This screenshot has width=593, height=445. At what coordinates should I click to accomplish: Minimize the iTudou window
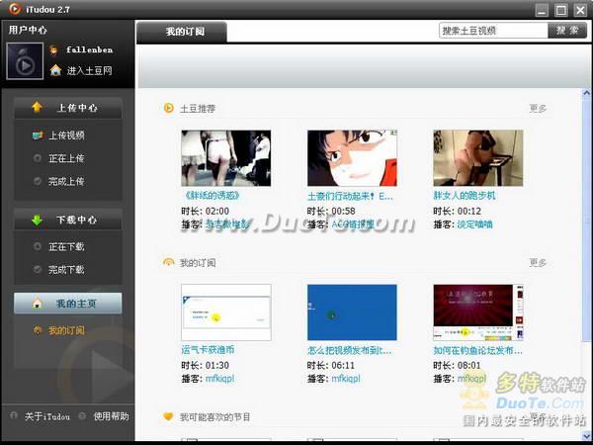click(542, 10)
